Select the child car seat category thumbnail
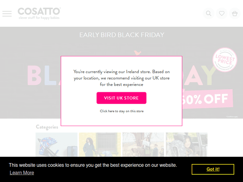 tap(187, 145)
